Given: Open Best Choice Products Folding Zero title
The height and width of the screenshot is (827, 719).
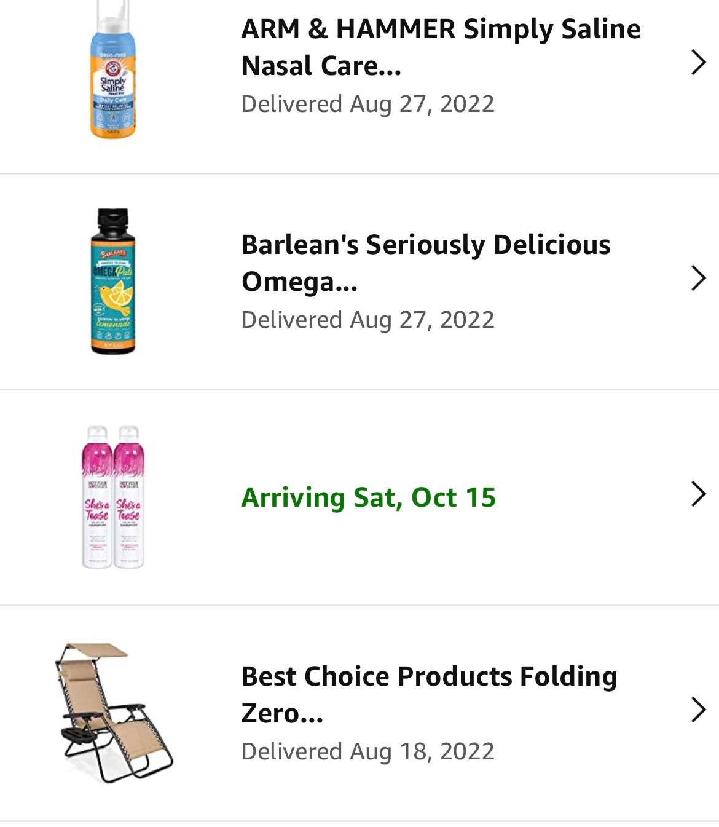Looking at the screenshot, I should tap(429, 695).
